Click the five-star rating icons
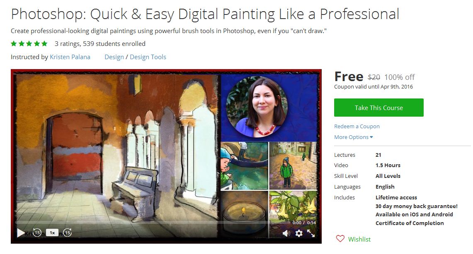 point(29,43)
